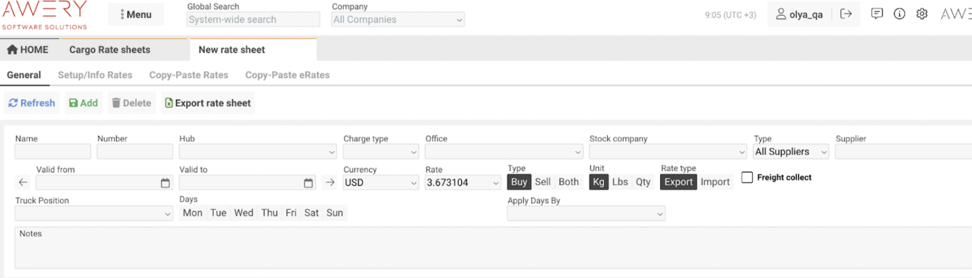Click the right arrow after Valid to

330,182
